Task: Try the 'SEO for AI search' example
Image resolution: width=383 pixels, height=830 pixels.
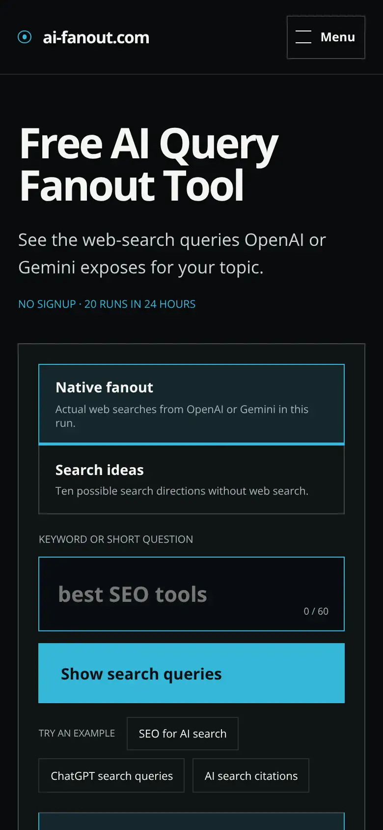Action: [183, 734]
